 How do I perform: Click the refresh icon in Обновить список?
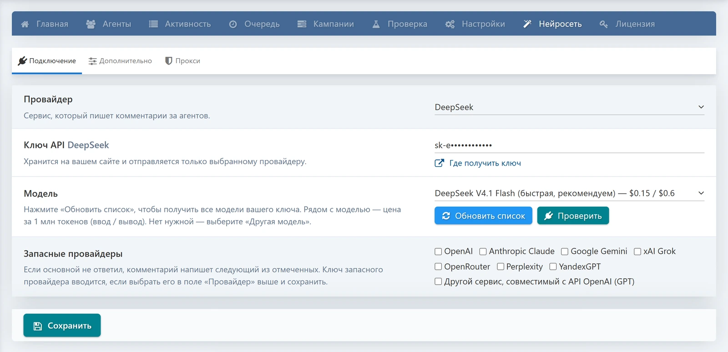click(x=446, y=216)
